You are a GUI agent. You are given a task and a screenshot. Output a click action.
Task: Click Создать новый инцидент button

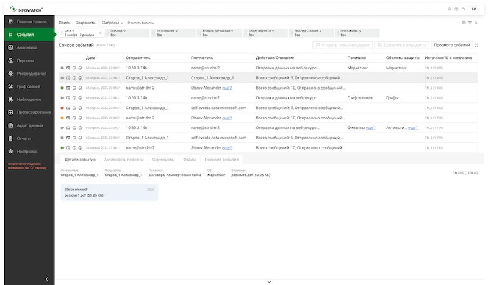click(x=343, y=45)
